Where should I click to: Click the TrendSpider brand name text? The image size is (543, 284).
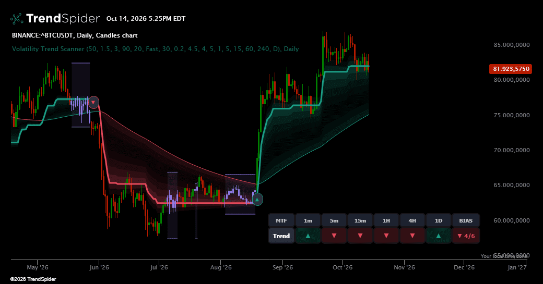tap(63, 19)
